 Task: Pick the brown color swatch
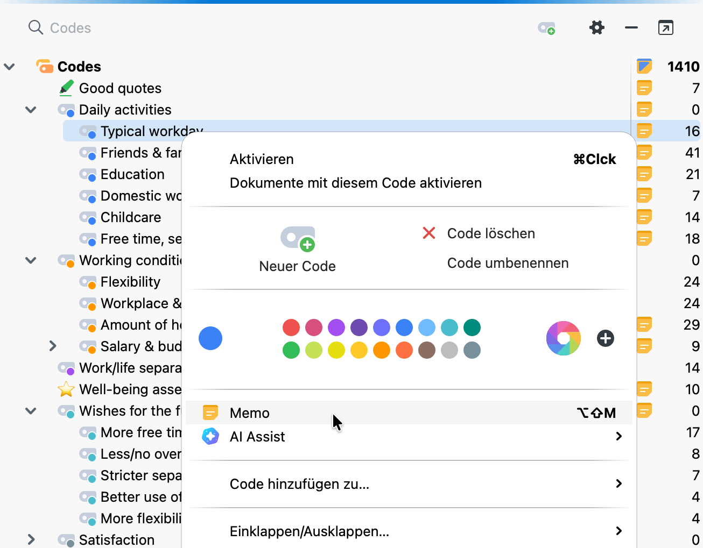click(427, 350)
